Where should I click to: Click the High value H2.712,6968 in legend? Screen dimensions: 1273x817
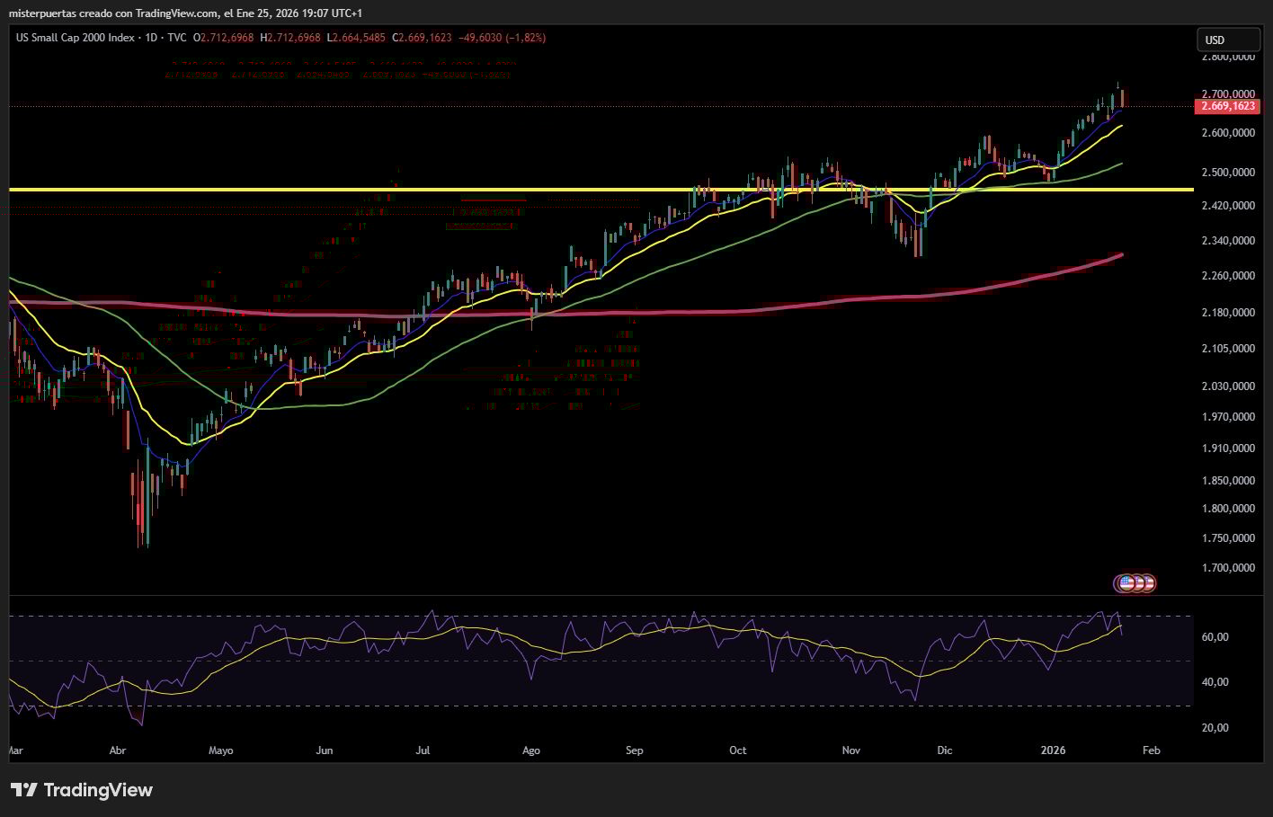click(x=290, y=38)
